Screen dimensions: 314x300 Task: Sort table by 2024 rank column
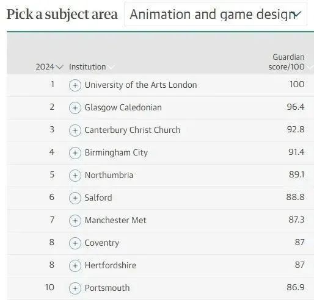[x=49, y=67]
